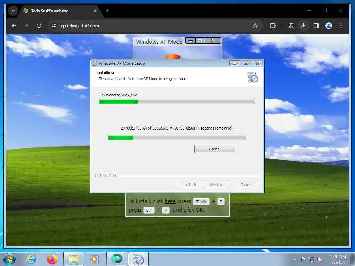Open the clock showing 11:10 AM

pyautogui.click(x=337, y=259)
